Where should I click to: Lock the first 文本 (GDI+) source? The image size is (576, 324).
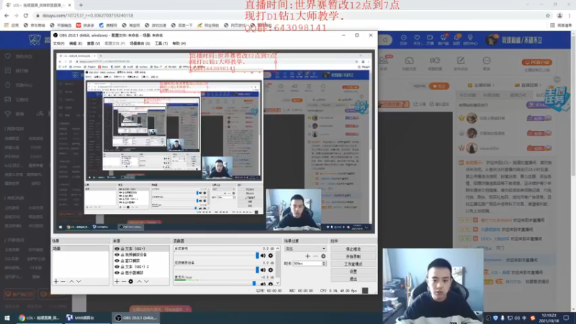click(122, 248)
